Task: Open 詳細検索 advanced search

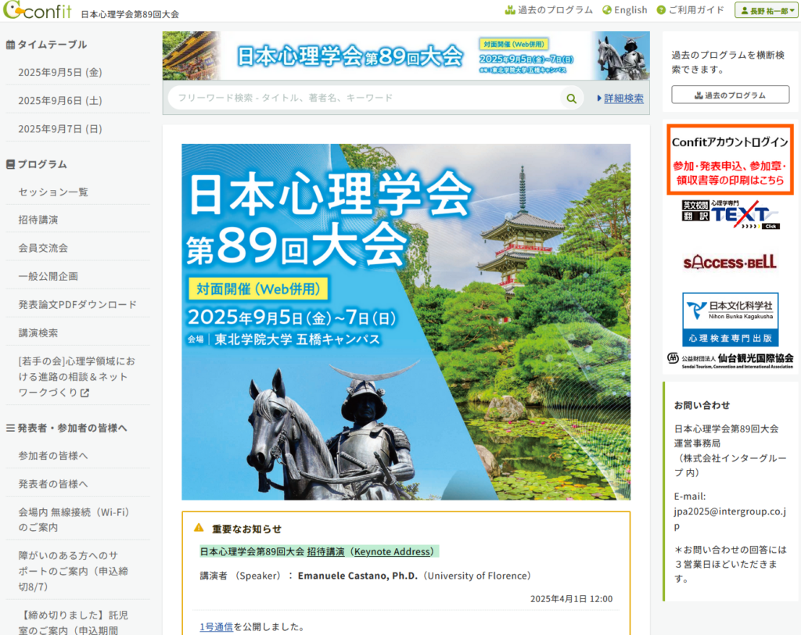Action: click(620, 99)
